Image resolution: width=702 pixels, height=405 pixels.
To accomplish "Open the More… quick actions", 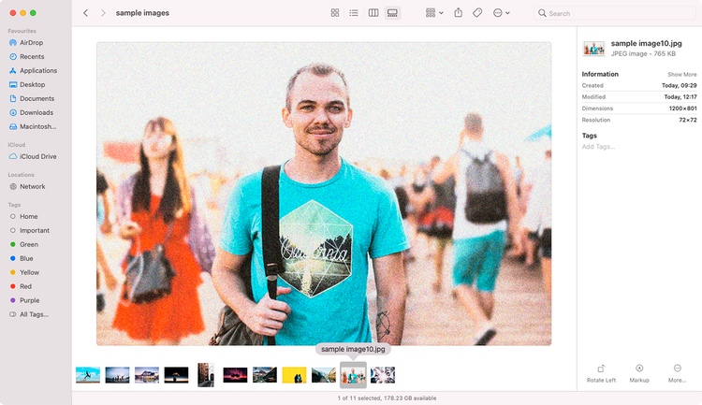I will pos(678,368).
